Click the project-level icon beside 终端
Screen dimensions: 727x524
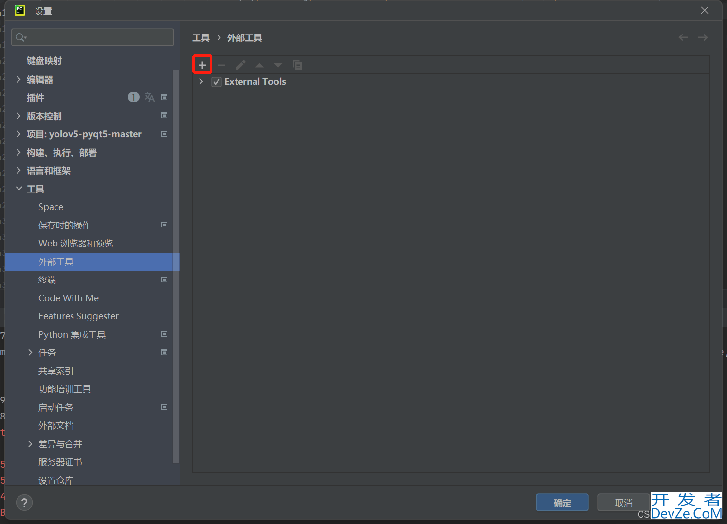(164, 279)
